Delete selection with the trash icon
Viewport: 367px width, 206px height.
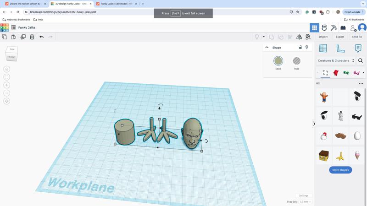[32, 37]
